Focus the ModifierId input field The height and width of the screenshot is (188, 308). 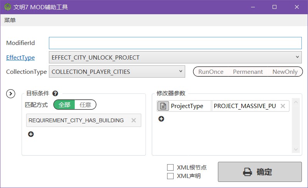(x=175, y=43)
